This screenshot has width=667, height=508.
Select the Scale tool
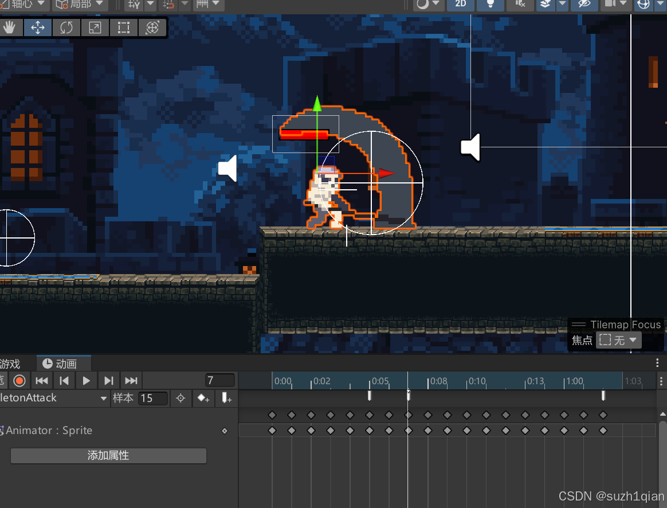coord(95,28)
